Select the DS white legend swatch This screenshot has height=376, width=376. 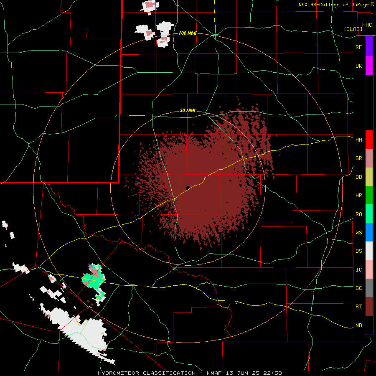click(369, 251)
